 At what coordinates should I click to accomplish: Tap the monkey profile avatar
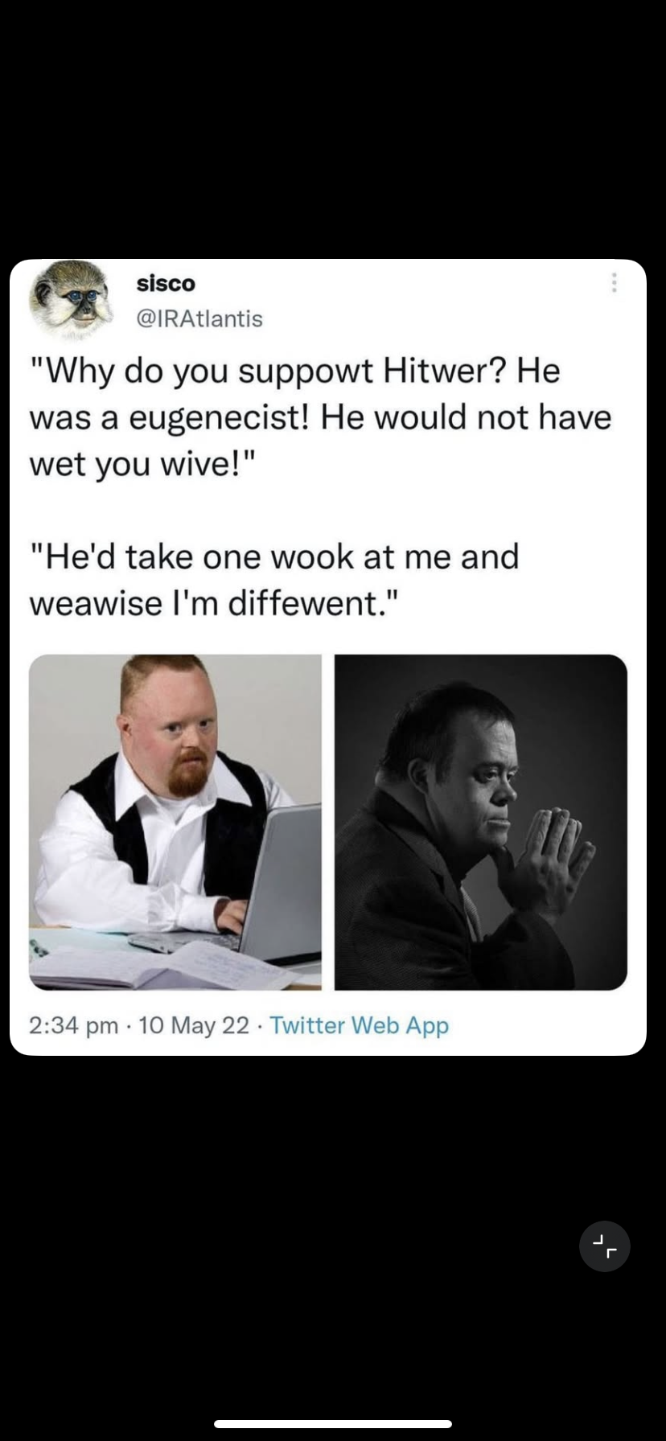(x=71, y=299)
